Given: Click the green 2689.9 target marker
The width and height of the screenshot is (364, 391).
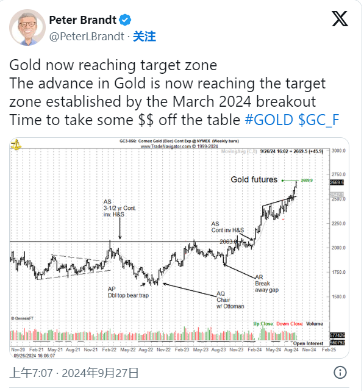Looking at the screenshot, I should click(x=307, y=181).
